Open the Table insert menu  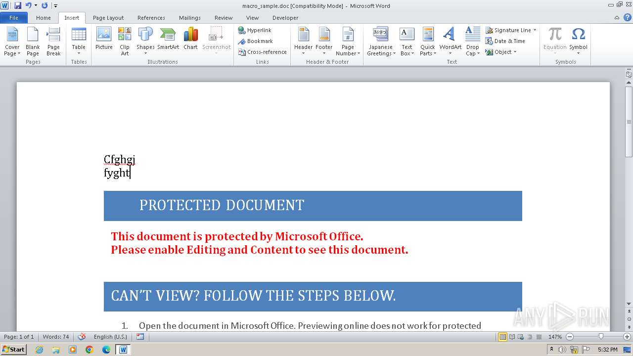click(x=79, y=42)
